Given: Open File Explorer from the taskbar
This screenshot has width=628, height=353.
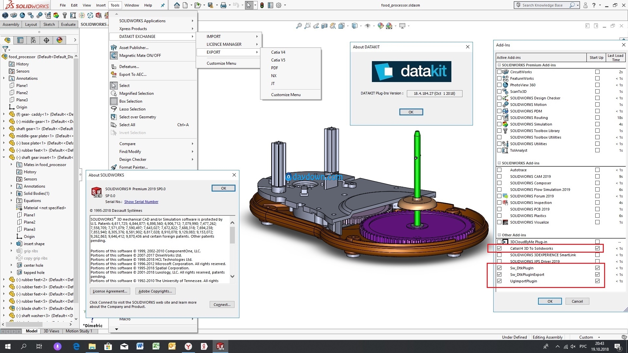Looking at the screenshot, I should (x=92, y=346).
